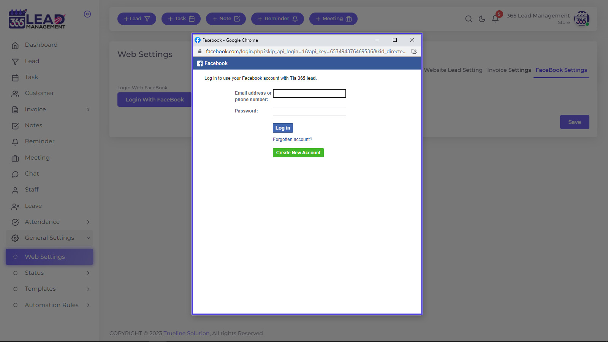Click the 365 Lead Management store name
The image size is (608, 342).
click(538, 16)
